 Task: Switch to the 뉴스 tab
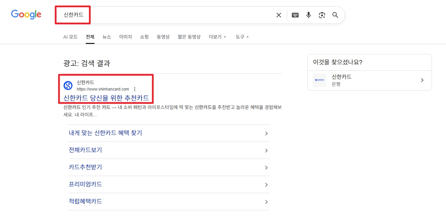[107, 37]
